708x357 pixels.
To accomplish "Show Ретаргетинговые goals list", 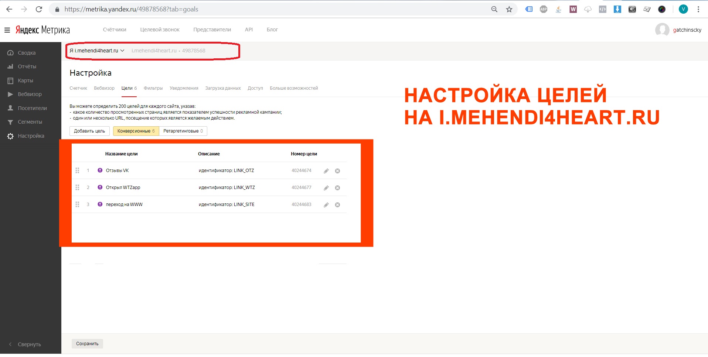I will pos(183,131).
